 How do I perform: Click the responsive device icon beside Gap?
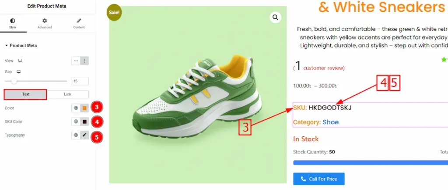(18, 71)
